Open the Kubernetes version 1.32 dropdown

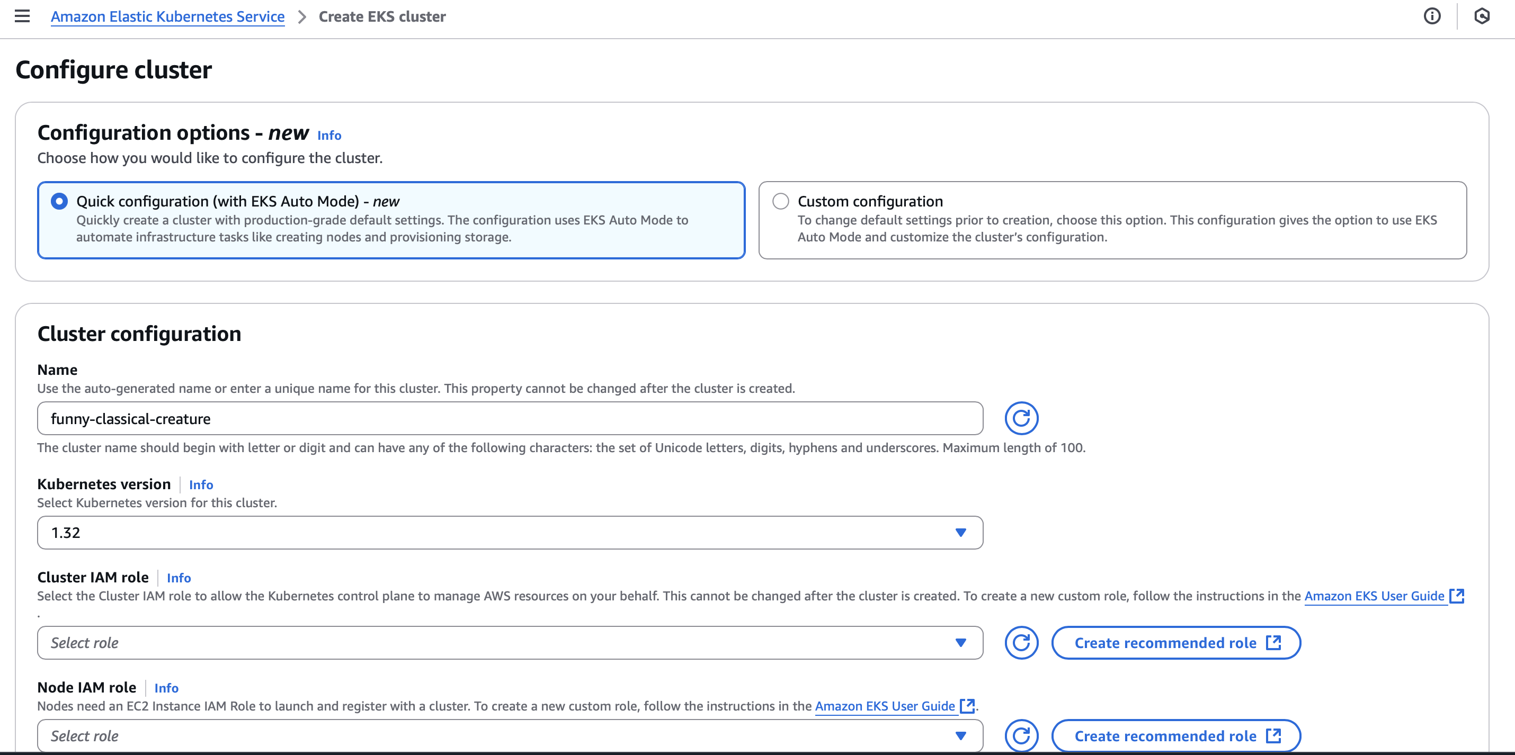click(510, 532)
